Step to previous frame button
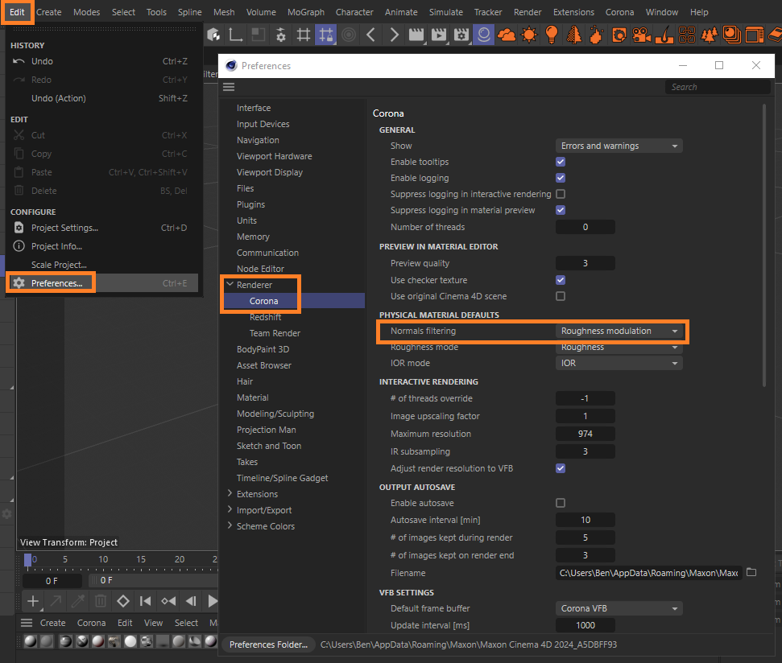 tap(191, 601)
